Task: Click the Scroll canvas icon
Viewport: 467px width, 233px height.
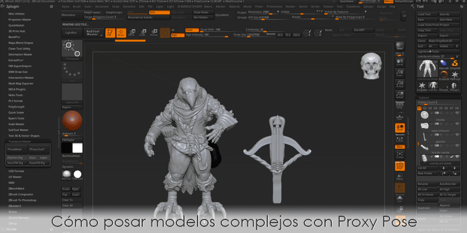Action: (400, 62)
